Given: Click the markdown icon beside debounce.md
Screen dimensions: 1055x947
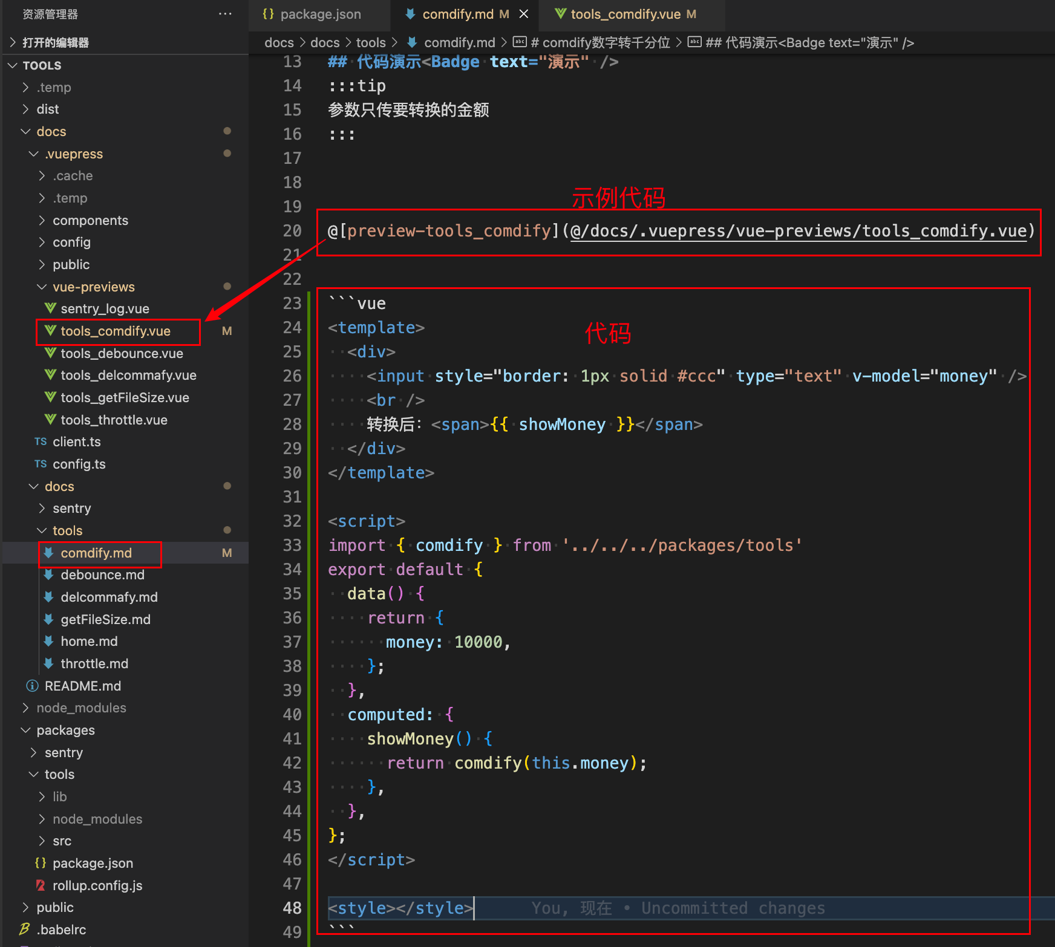Looking at the screenshot, I should click(x=49, y=574).
